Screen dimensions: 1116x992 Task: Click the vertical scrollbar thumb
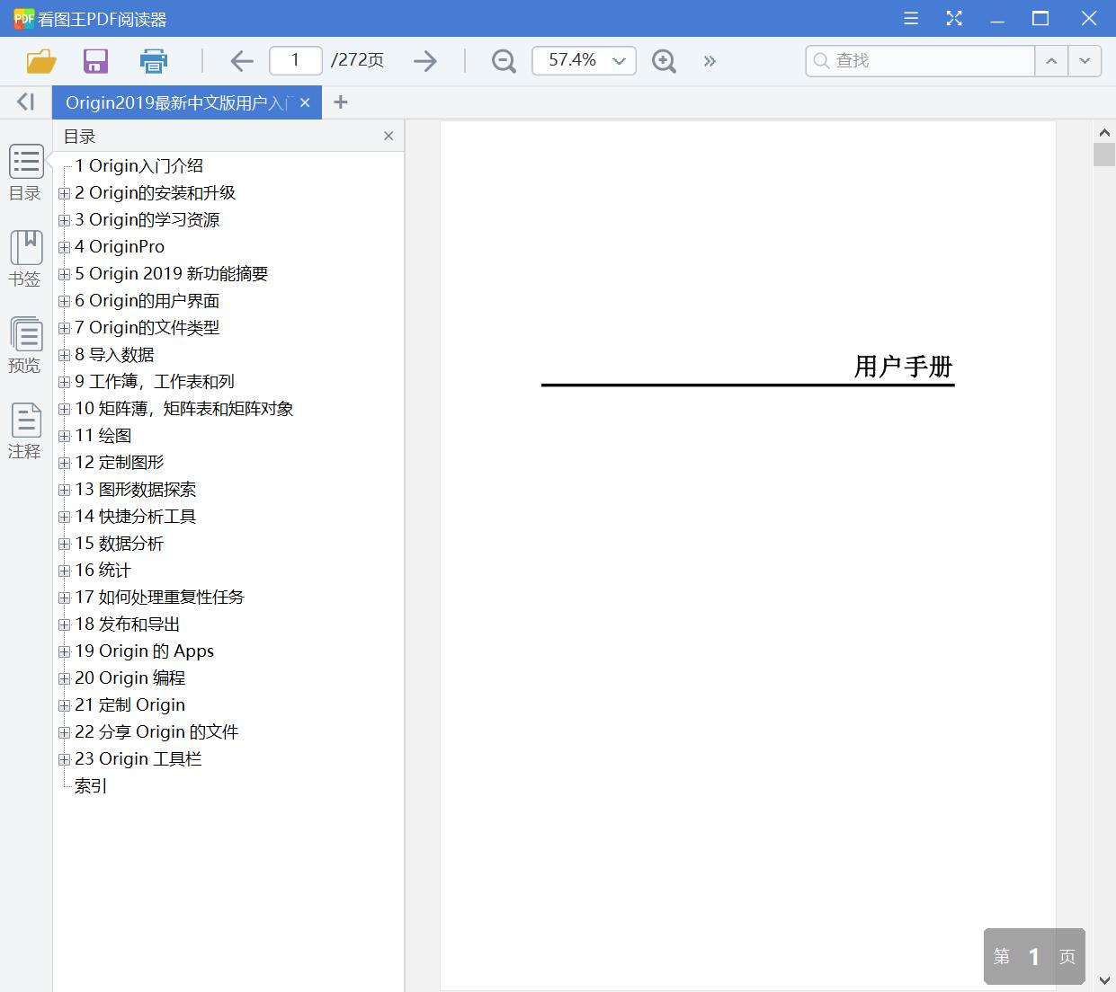(x=1104, y=154)
